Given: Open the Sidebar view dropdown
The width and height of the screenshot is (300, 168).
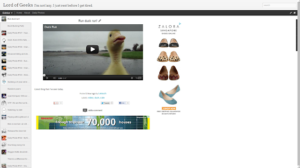Looking at the screenshot, I should pyautogui.click(x=7, y=13).
